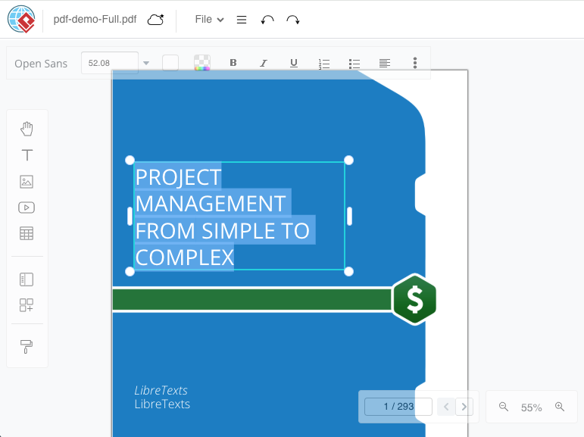
Task: Open the transparent background color swatch
Action: [x=202, y=63]
